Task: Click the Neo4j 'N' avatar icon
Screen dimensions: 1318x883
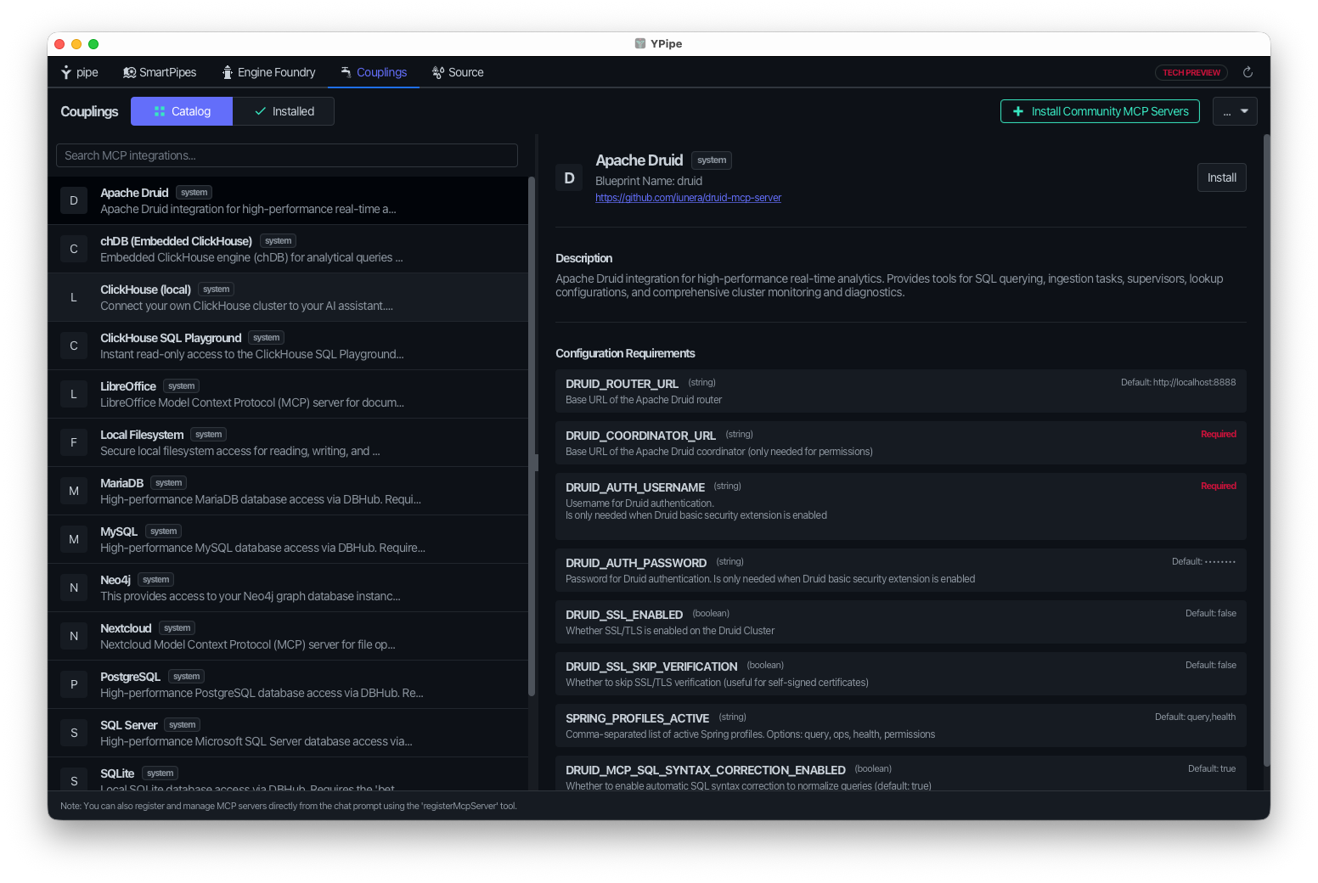Action: 74,588
